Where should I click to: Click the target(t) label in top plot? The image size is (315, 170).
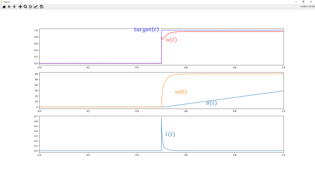[146, 30]
